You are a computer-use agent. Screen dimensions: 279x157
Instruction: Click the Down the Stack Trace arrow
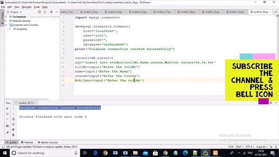click(x=13, y=114)
